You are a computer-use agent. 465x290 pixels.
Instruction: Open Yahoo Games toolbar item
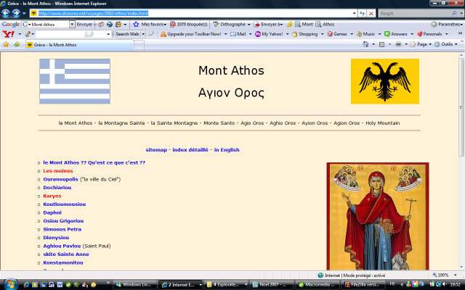(x=337, y=34)
